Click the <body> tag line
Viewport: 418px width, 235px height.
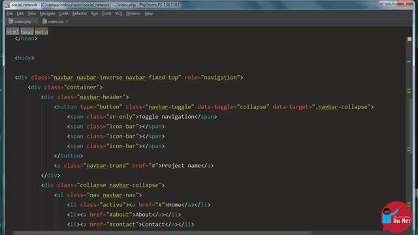tap(25, 58)
